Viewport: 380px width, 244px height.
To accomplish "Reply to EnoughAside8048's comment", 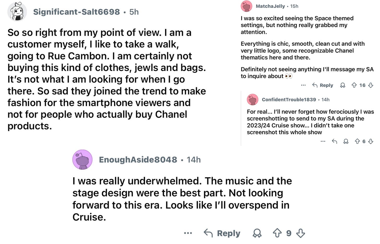I will tap(222, 233).
